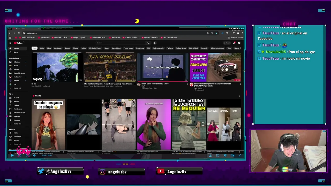The image size is (331, 186).
Task: Click the picture-in-picture icon in the player
Action: [x=232, y=155]
